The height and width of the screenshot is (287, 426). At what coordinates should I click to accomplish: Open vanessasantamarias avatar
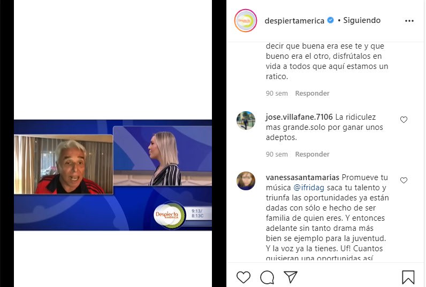coord(246,181)
